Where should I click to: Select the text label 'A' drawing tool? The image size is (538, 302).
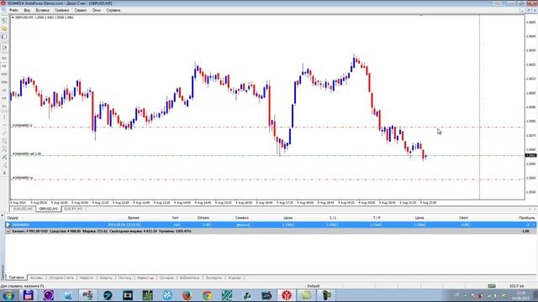[x=4, y=174]
